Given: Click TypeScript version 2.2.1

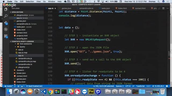Looking at the screenshot, I should [148, 86].
